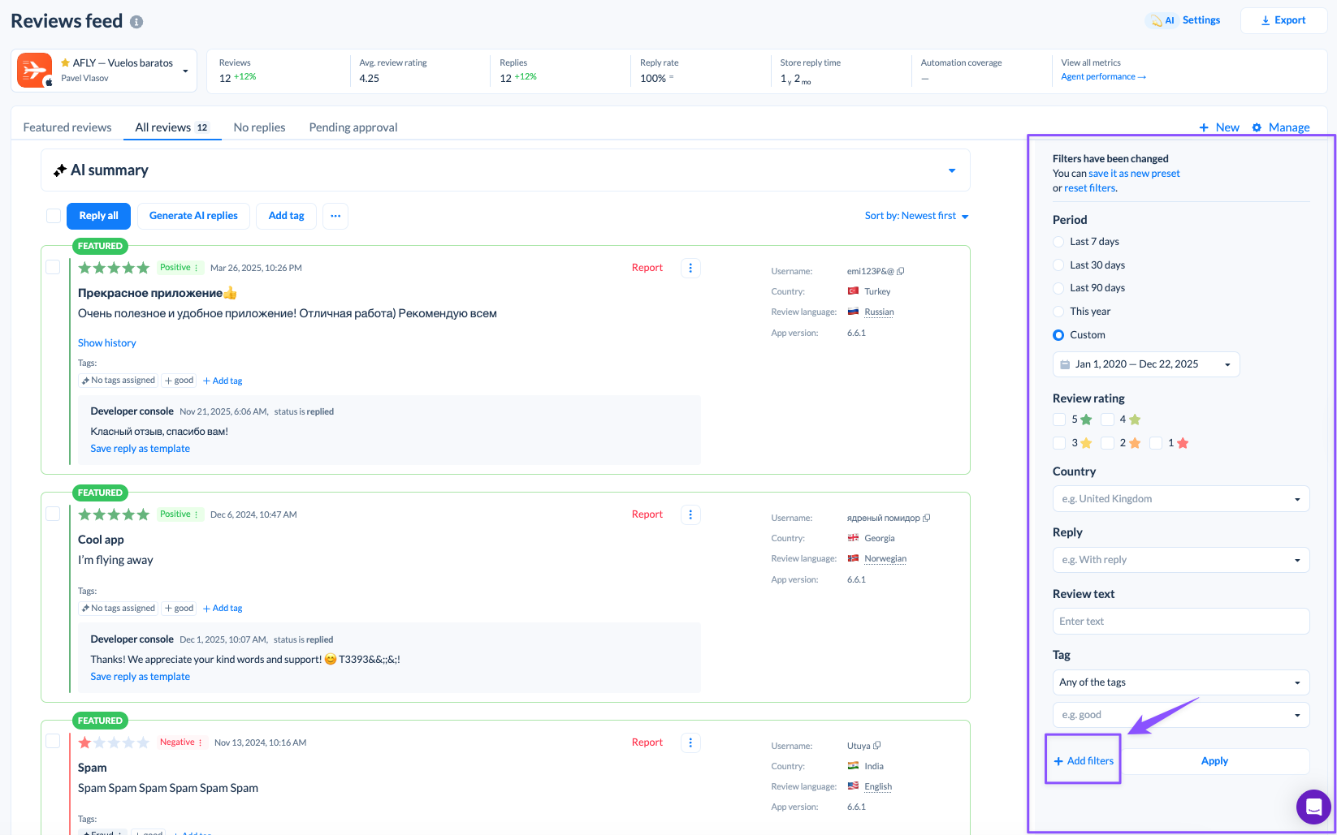1337x835 pixels.
Task: Click the three-dot menu on Turkey review
Action: point(690,268)
